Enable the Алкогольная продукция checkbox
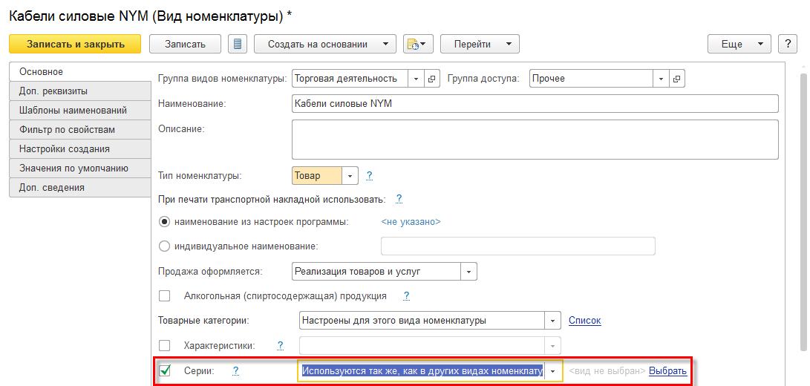Screen dimensions: 810x386 point(165,295)
